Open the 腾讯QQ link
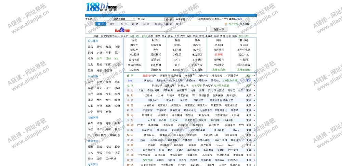The width and height of the screenshot is (342, 166). click(244, 40)
